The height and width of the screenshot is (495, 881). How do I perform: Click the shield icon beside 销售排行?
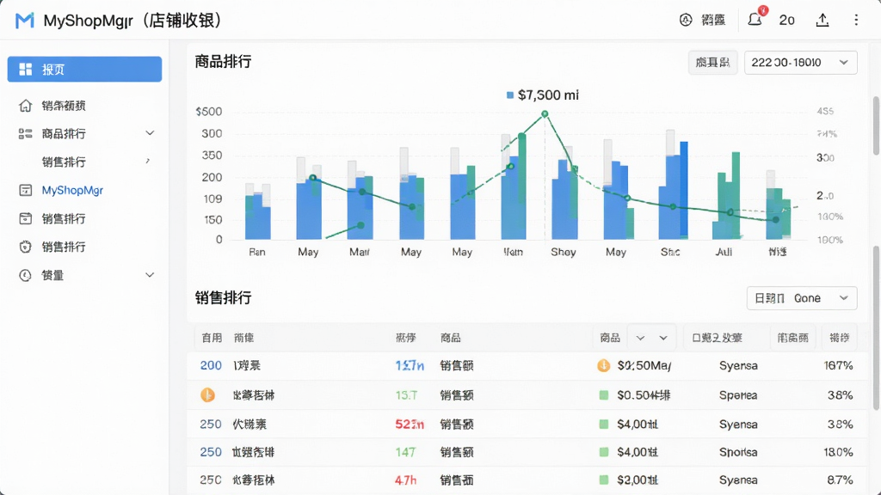25,247
